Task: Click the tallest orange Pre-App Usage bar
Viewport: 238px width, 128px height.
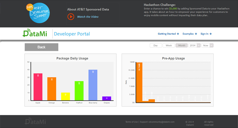Action: tap(139, 82)
